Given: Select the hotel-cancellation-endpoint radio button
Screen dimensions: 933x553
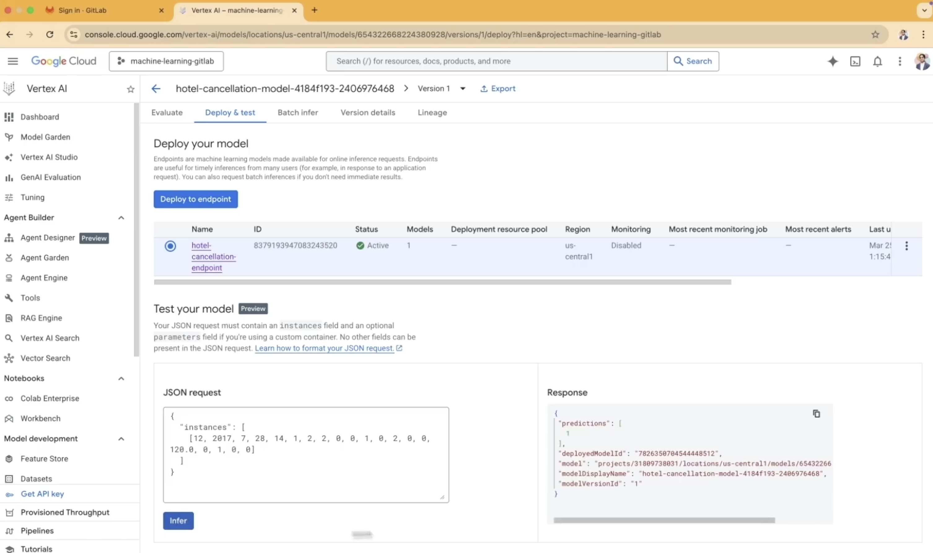Looking at the screenshot, I should point(170,246).
